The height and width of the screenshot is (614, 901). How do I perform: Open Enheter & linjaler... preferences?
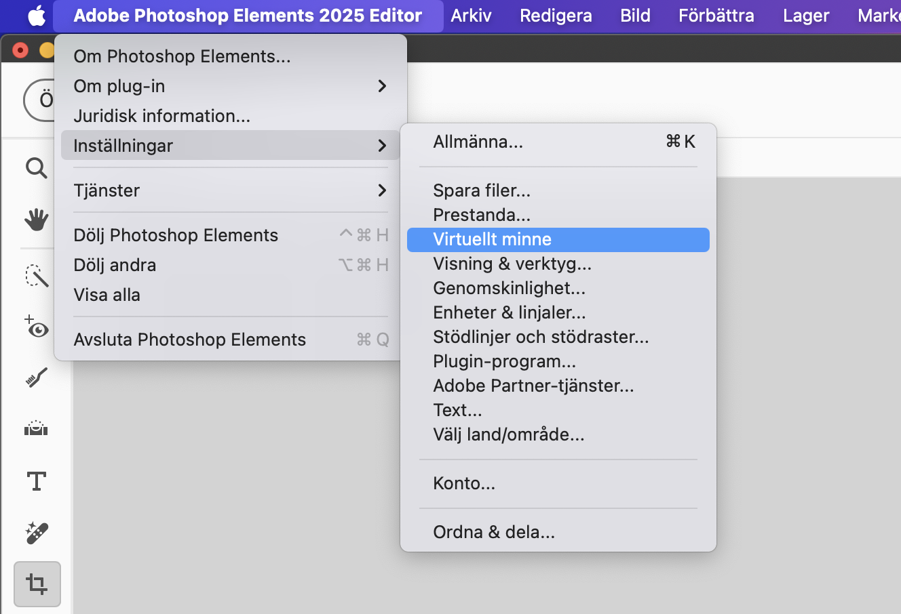[558, 312]
